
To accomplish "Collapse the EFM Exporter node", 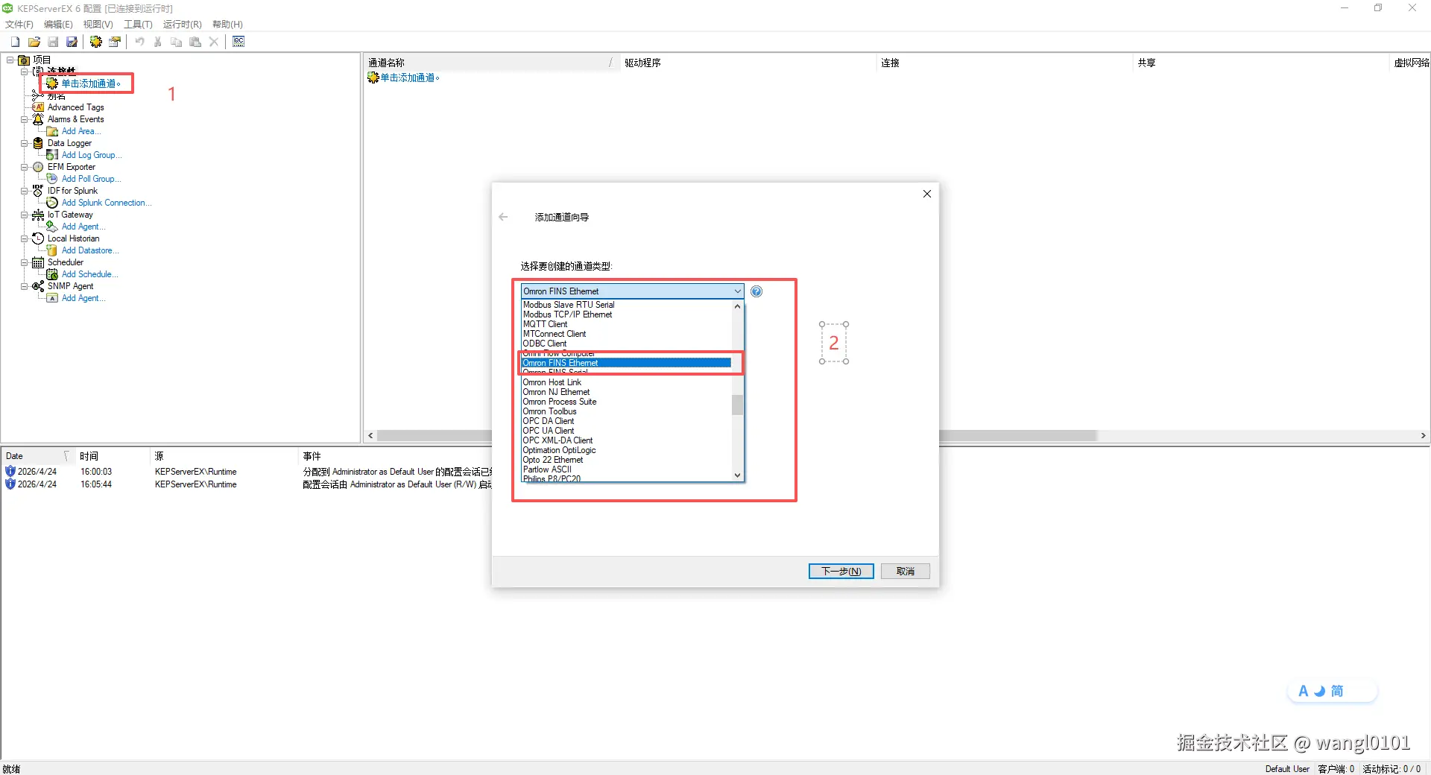I will [x=25, y=167].
